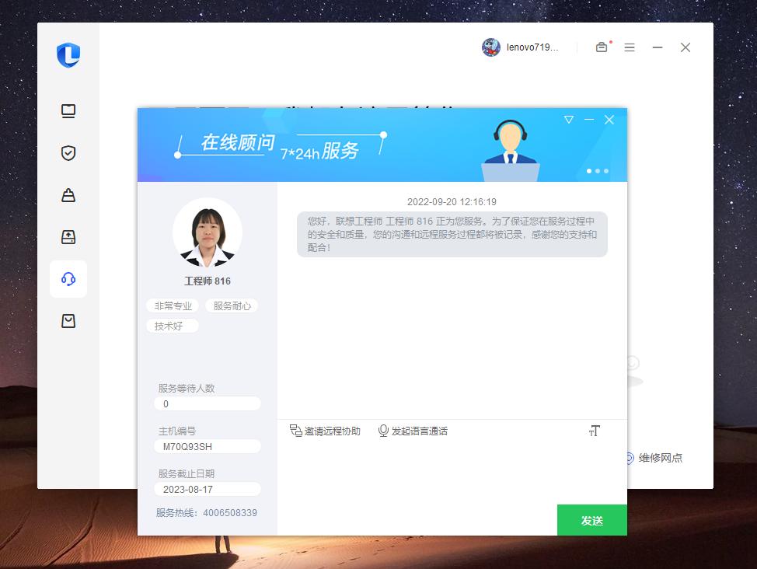Click the font size adjustment icon in chat
This screenshot has width=757, height=569.
(x=595, y=430)
